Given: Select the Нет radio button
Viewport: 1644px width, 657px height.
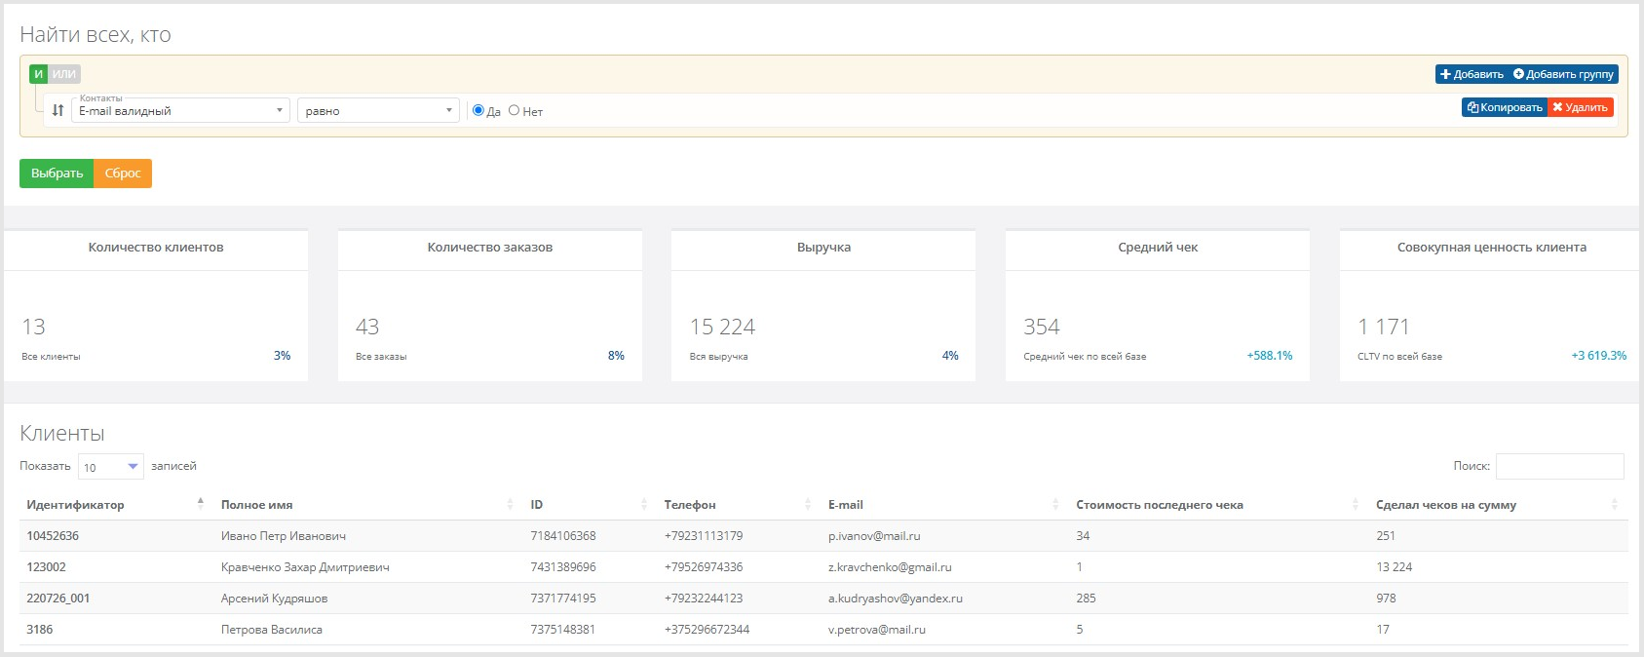Looking at the screenshot, I should (514, 110).
